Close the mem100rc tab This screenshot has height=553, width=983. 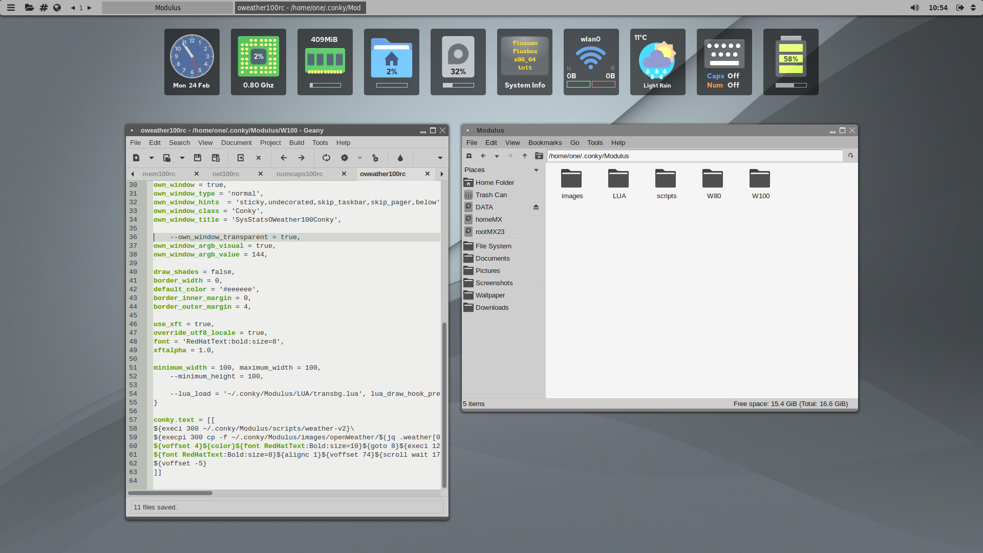pos(197,174)
